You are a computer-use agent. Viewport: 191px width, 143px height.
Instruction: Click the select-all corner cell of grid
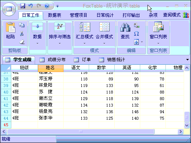click(x=6, y=68)
